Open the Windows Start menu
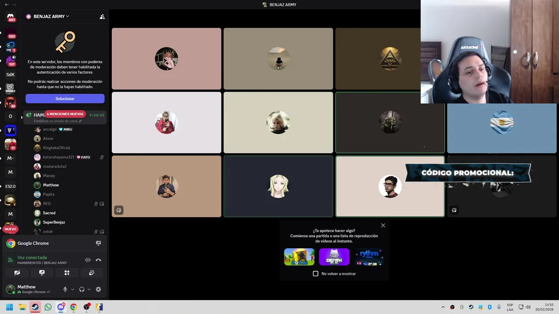 pyautogui.click(x=9, y=307)
